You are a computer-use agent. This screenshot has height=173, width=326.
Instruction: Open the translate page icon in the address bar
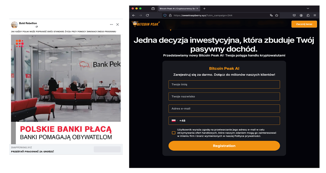271,15
